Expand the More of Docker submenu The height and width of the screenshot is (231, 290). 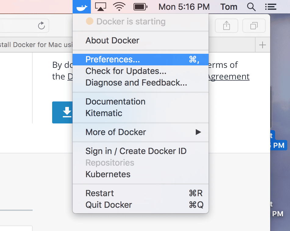coord(141,132)
